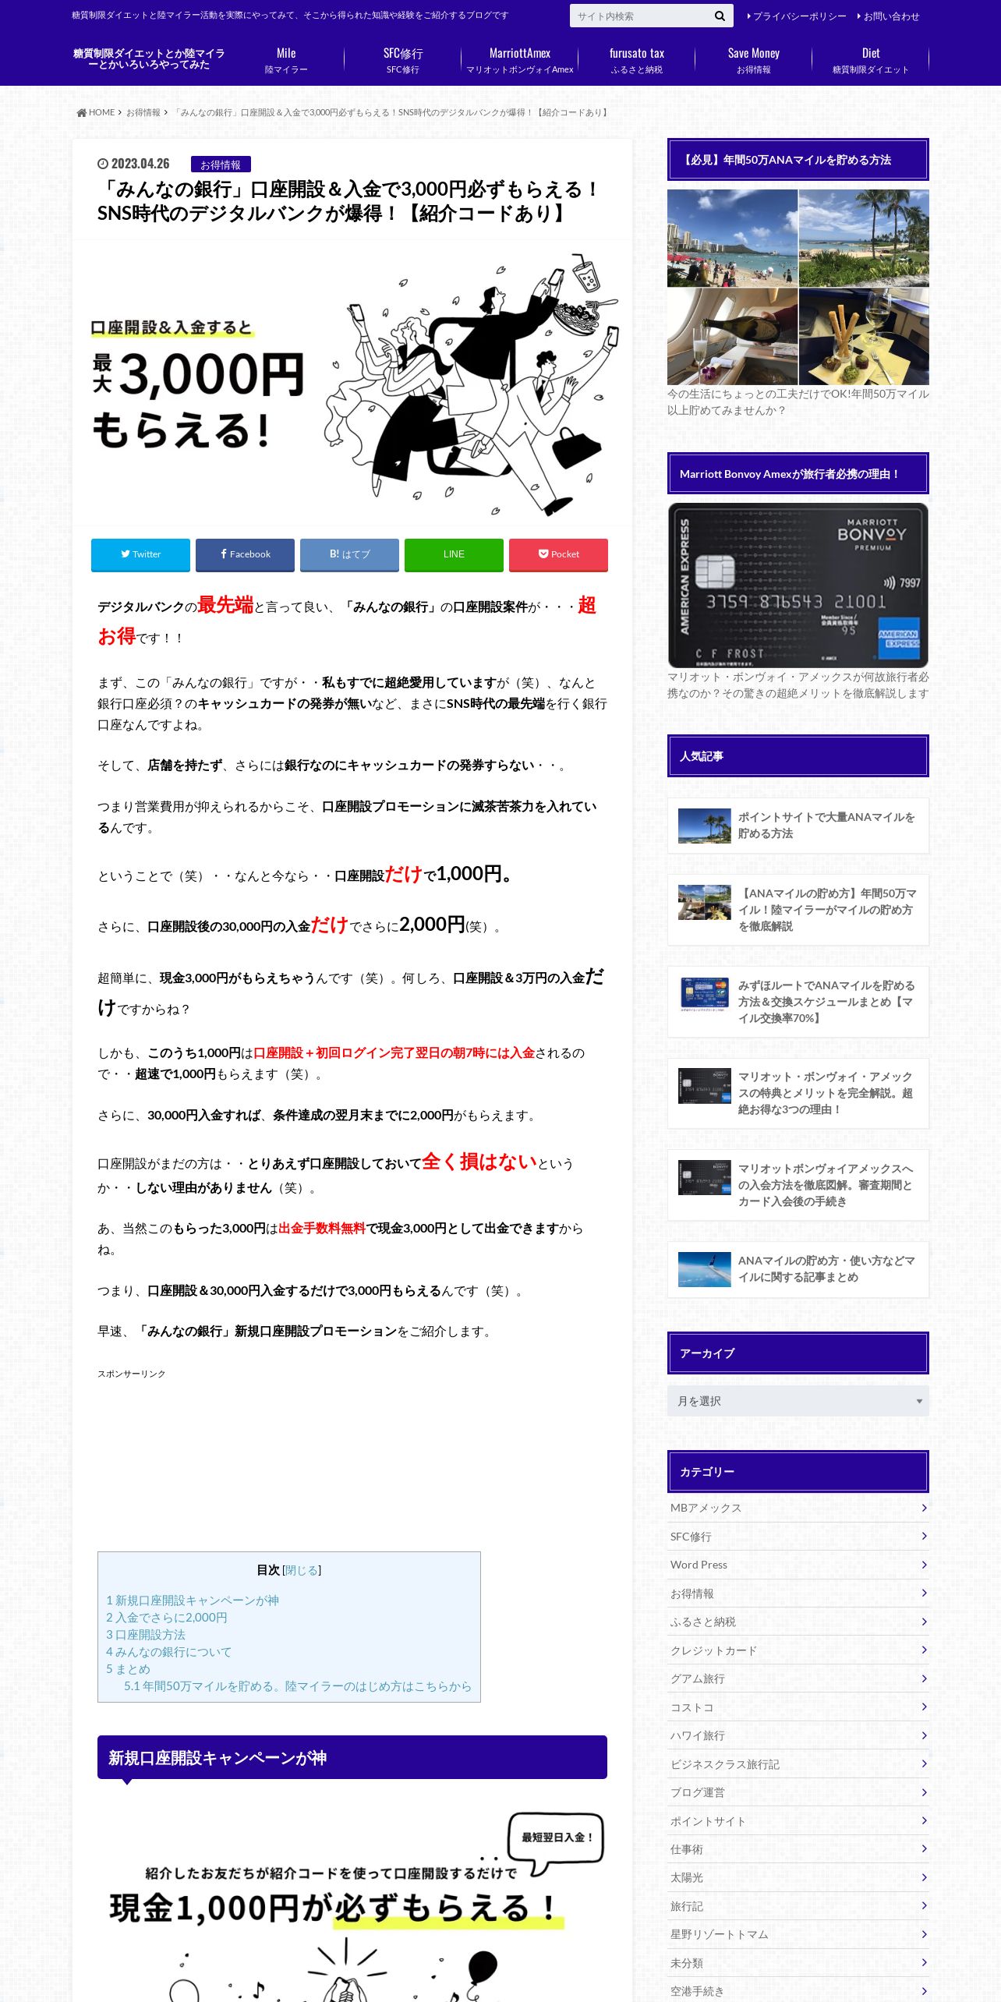
Task: Open the Diet 糖質制限ダイエット menu
Action: coord(871,60)
